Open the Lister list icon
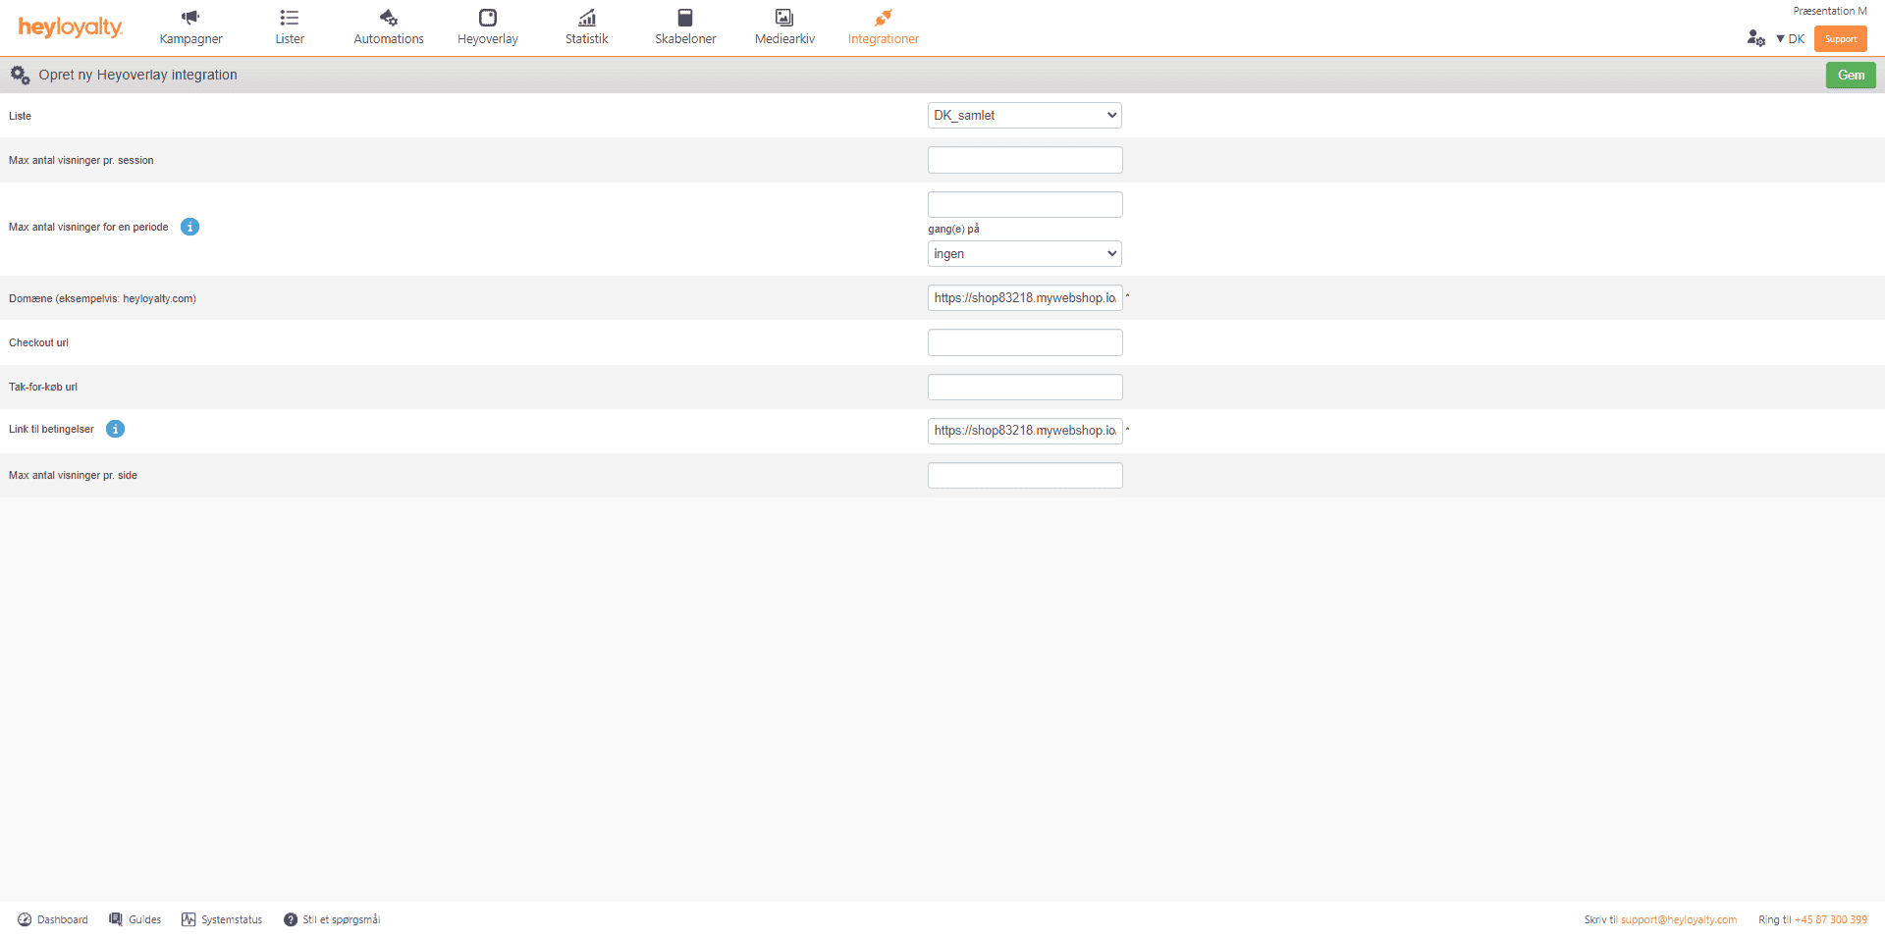The height and width of the screenshot is (937, 1885). (289, 18)
